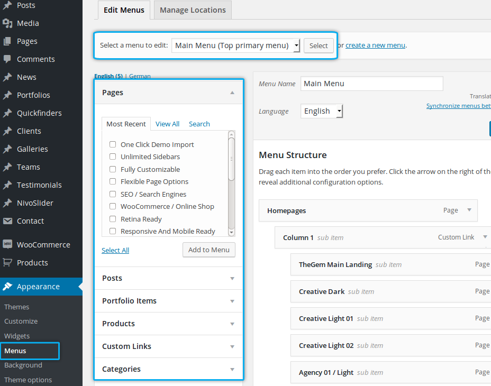The image size is (491, 386).
Task: Open the Language dropdown
Action: 322,111
